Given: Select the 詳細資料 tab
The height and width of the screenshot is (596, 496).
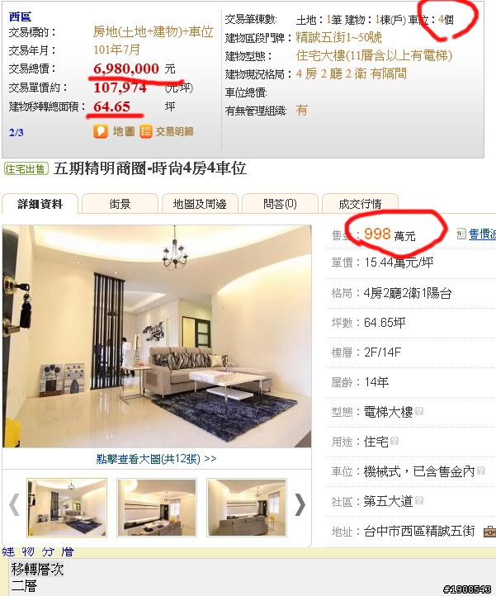Looking at the screenshot, I should click(40, 204).
